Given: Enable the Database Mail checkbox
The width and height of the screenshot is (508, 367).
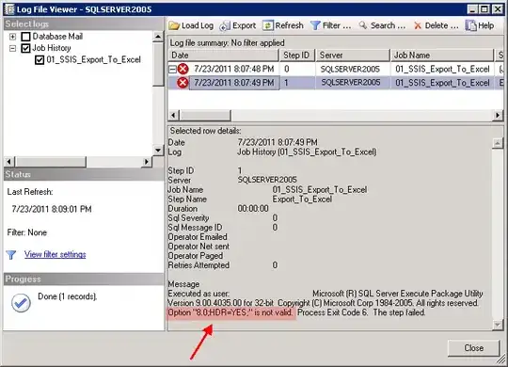Looking at the screenshot, I should [x=25, y=37].
